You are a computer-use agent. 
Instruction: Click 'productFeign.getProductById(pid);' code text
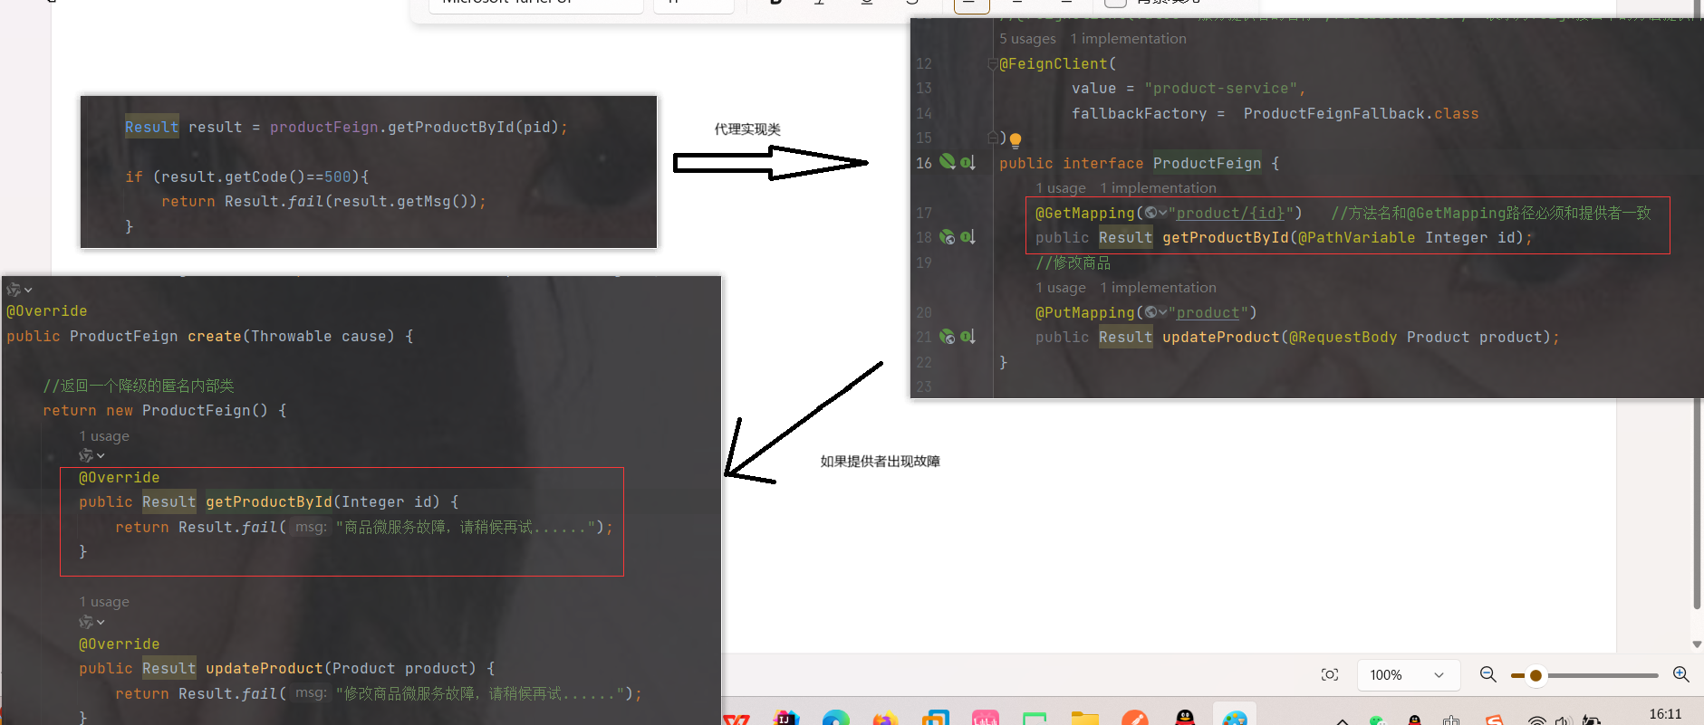pos(419,127)
